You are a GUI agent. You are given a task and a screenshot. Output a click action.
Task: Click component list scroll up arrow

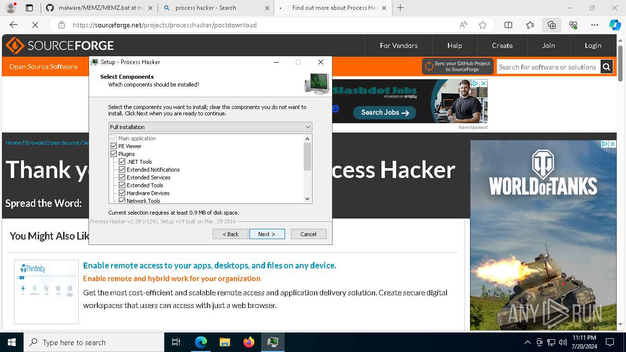click(x=308, y=139)
